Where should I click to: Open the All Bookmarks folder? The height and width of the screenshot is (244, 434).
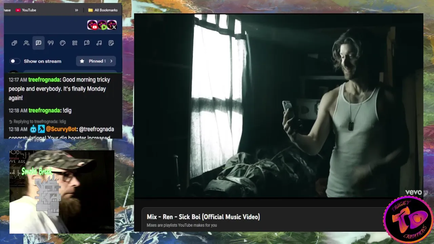click(103, 10)
